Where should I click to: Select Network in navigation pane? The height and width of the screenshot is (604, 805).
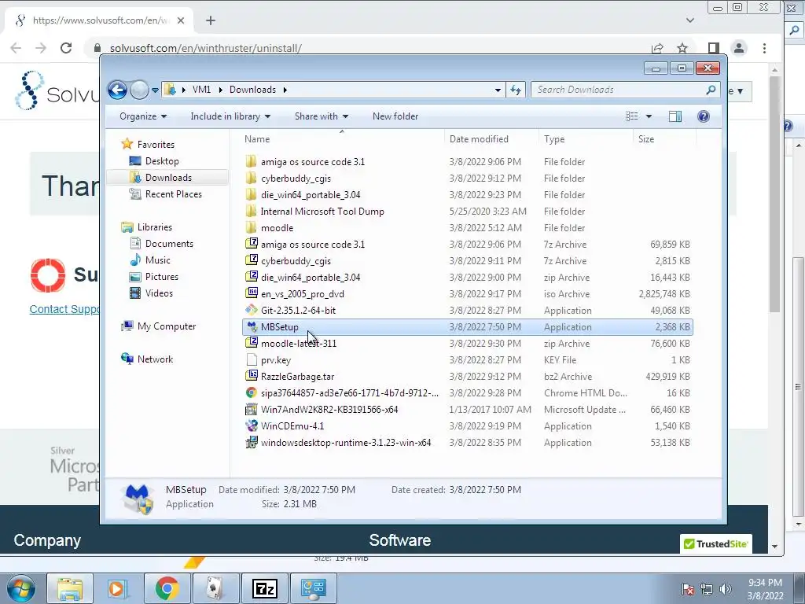155,359
